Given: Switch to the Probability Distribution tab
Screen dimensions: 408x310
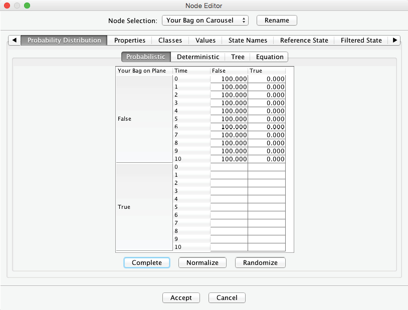Looking at the screenshot, I should click(64, 40).
